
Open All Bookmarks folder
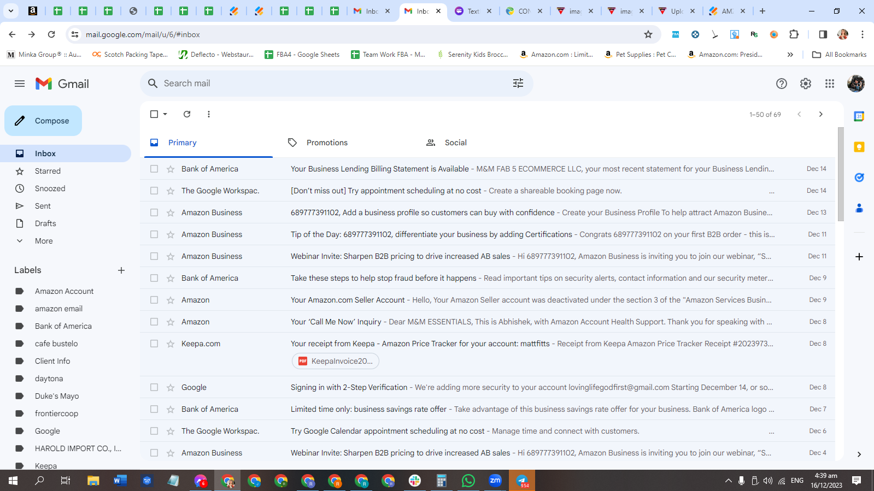click(x=840, y=55)
